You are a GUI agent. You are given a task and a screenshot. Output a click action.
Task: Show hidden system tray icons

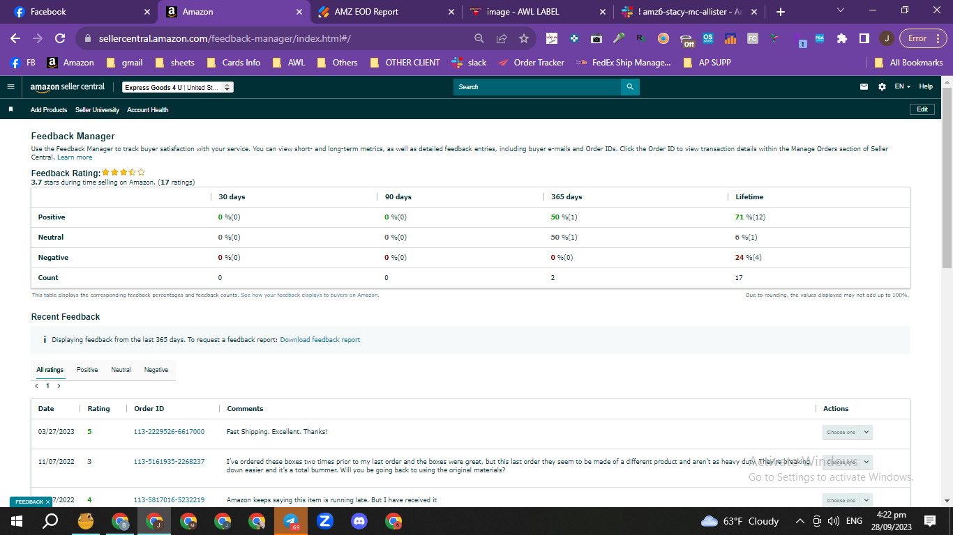click(800, 521)
